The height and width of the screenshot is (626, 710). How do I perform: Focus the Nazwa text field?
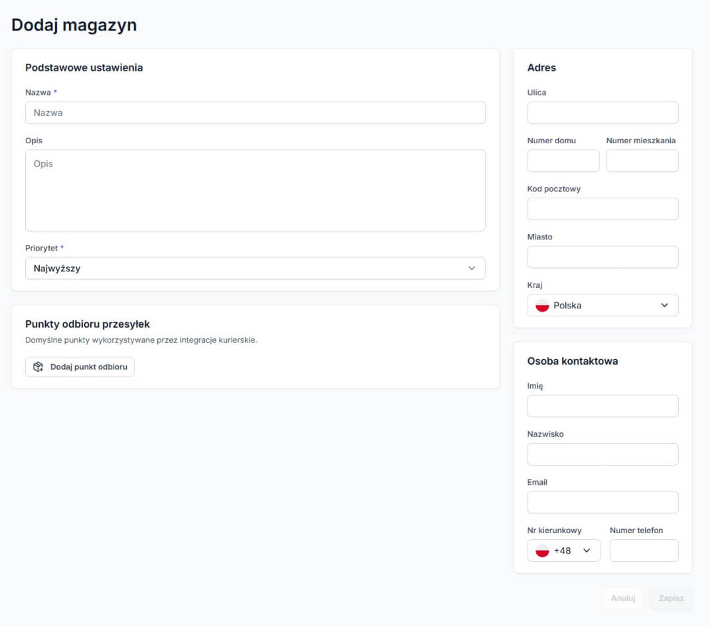(255, 113)
